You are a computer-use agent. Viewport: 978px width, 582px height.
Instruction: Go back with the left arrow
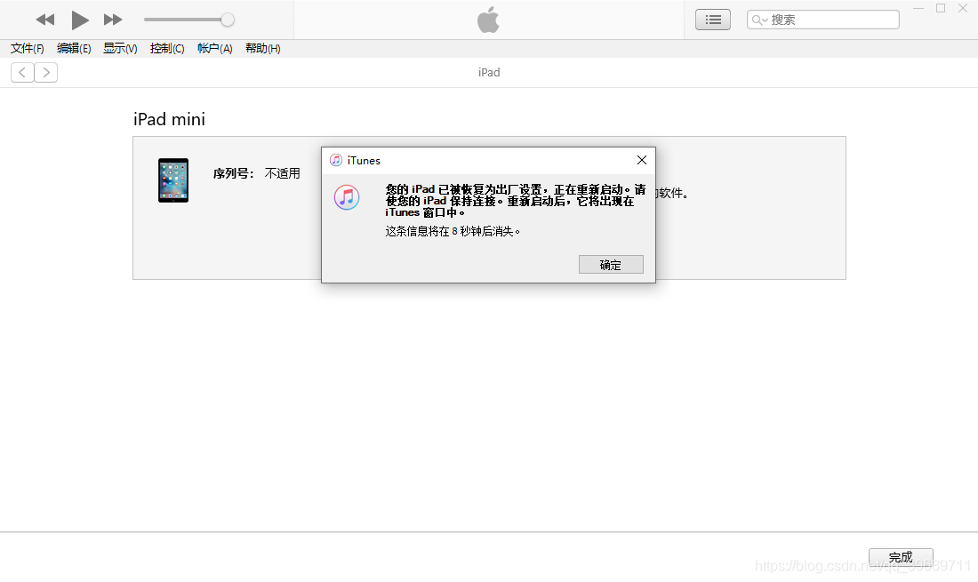(22, 73)
